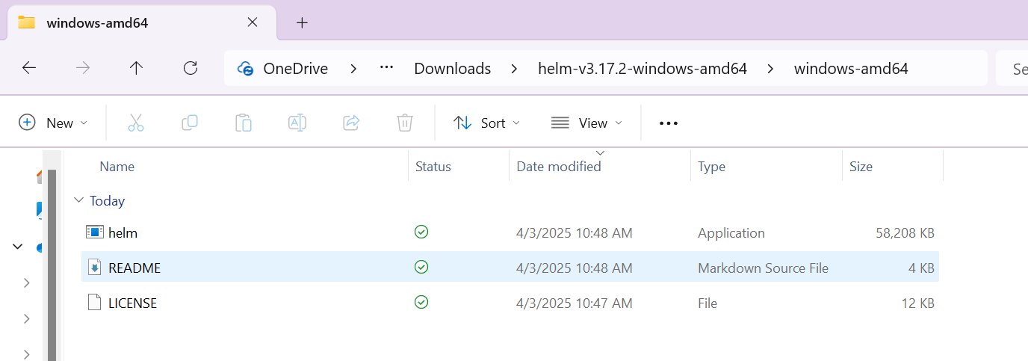
Task: Click the Rename icon in toolbar
Action: 297,123
